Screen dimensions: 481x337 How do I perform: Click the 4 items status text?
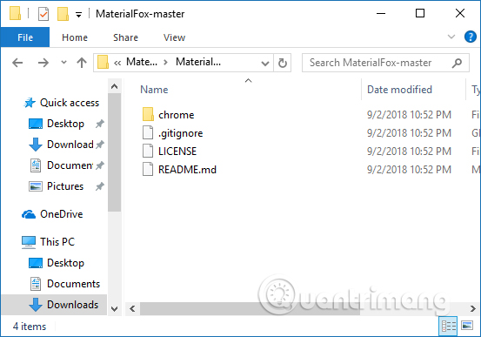point(30,327)
